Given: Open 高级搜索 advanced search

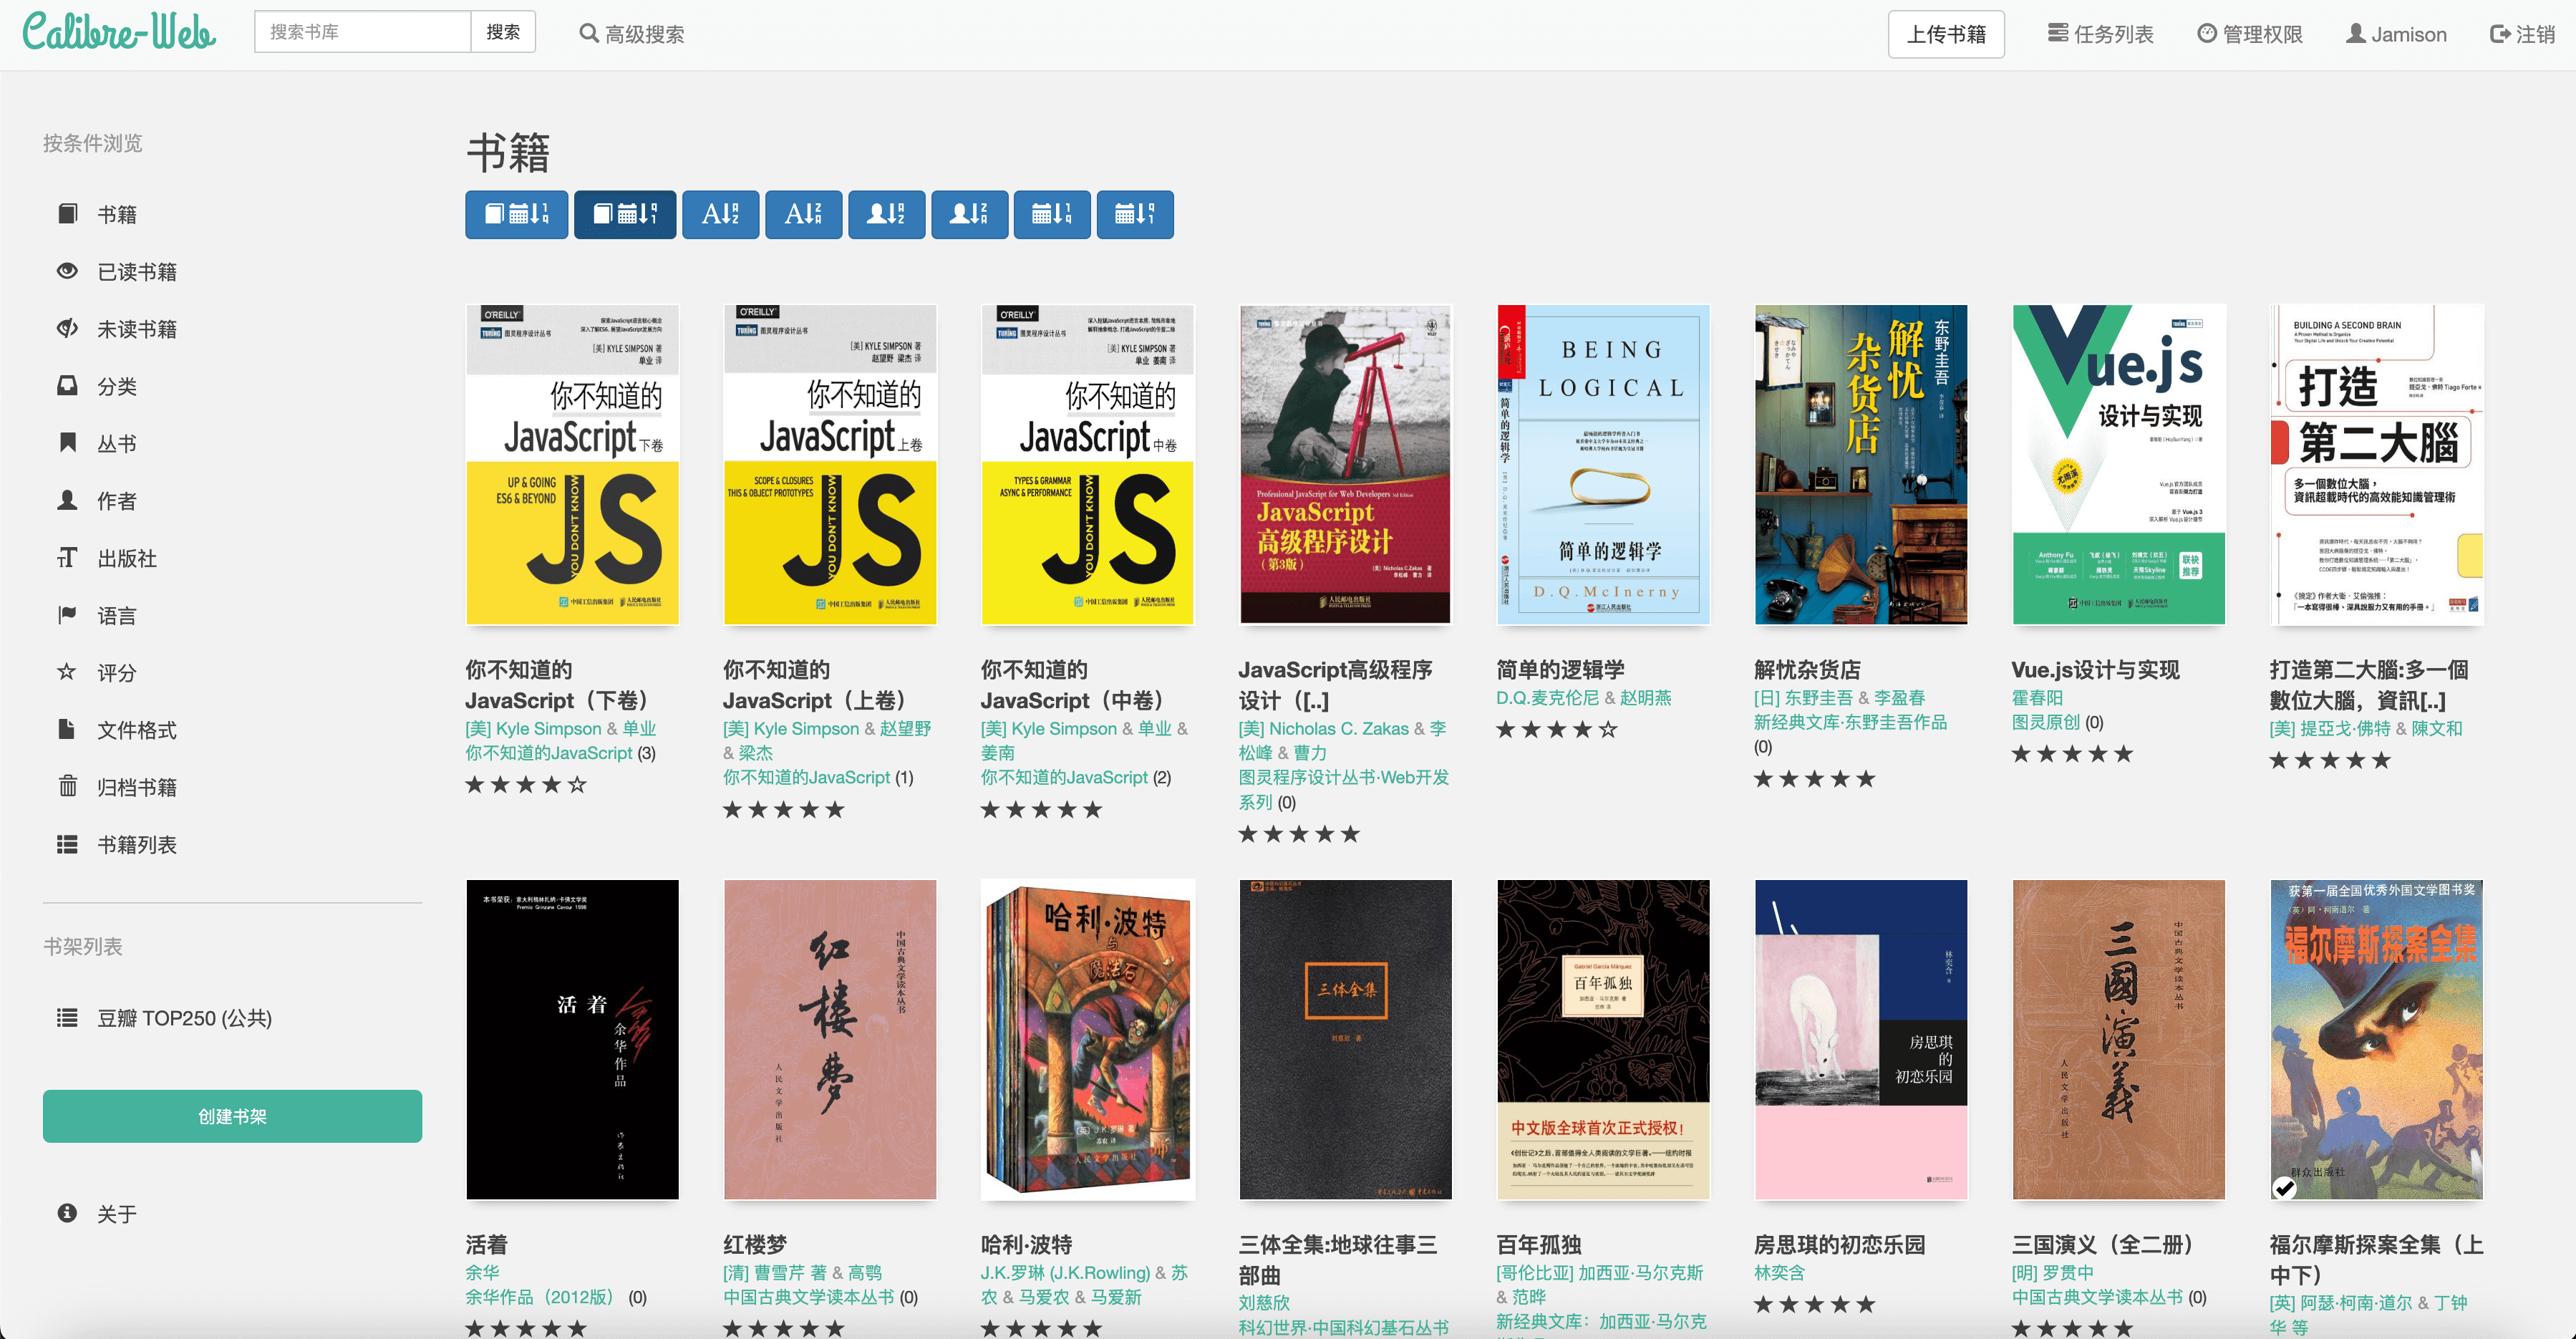Looking at the screenshot, I should point(632,34).
